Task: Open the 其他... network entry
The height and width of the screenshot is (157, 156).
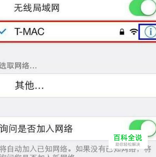Action: click(x=78, y=86)
